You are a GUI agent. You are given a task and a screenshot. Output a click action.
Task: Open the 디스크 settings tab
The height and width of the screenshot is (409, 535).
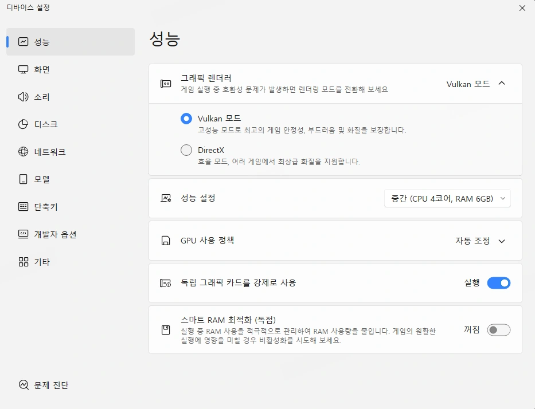[71, 124]
